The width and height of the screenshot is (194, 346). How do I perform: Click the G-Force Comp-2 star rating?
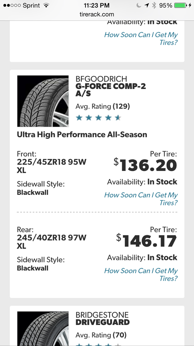pos(98,118)
